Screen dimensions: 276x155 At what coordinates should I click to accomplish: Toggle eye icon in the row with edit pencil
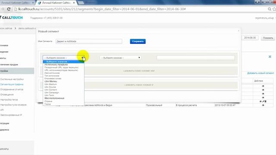[260, 102]
